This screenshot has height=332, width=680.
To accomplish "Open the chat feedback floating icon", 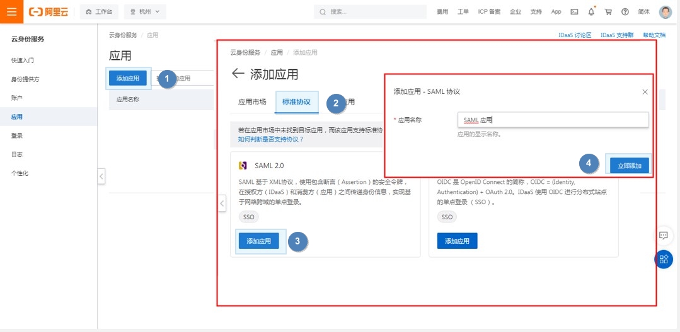I will click(663, 236).
